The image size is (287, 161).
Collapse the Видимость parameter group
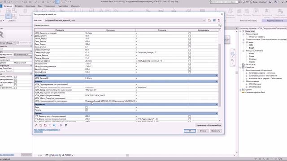coord(217,104)
